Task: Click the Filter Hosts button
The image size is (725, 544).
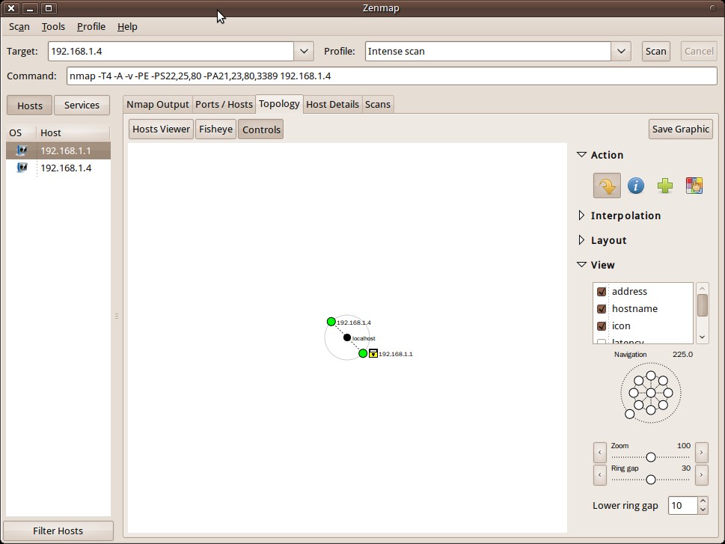Action: [58, 531]
